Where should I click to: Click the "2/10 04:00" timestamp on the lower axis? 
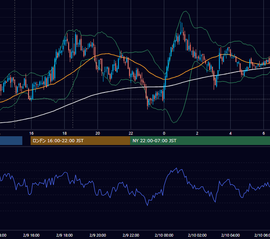coord(230,235)
